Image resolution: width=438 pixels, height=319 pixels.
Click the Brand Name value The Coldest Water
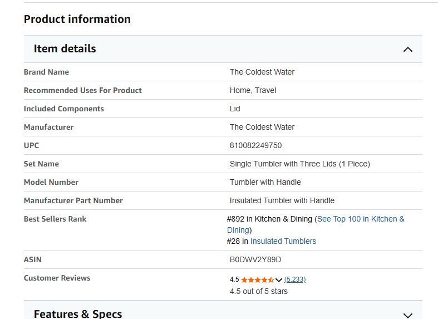pos(262,72)
